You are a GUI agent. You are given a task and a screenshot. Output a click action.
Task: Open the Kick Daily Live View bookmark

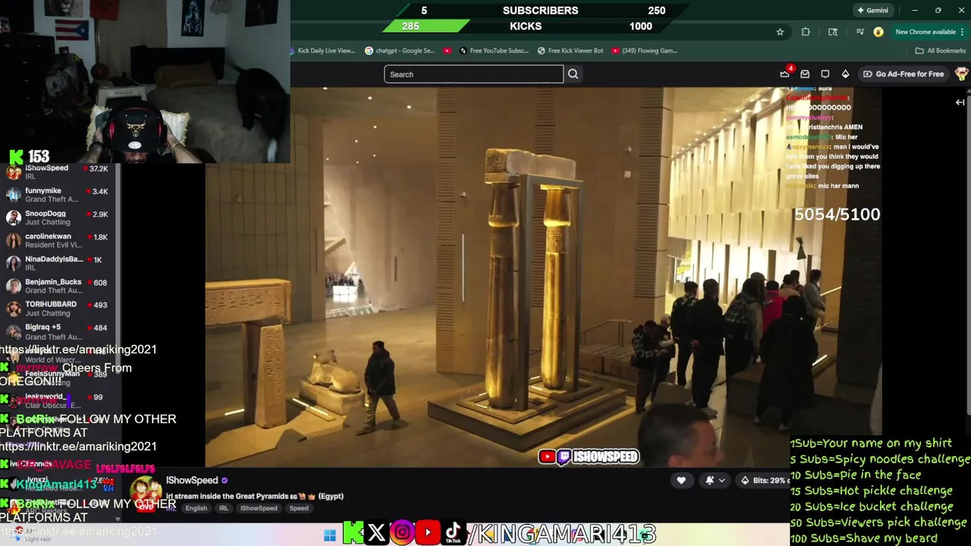coord(324,51)
